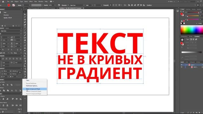Open the font style Bold dropdown

tap(92, 5)
